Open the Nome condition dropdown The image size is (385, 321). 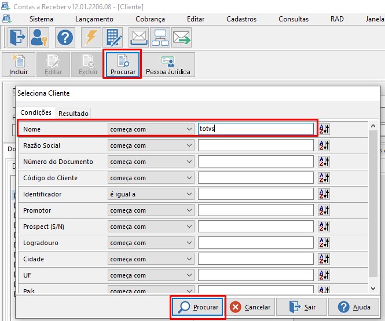pos(151,129)
